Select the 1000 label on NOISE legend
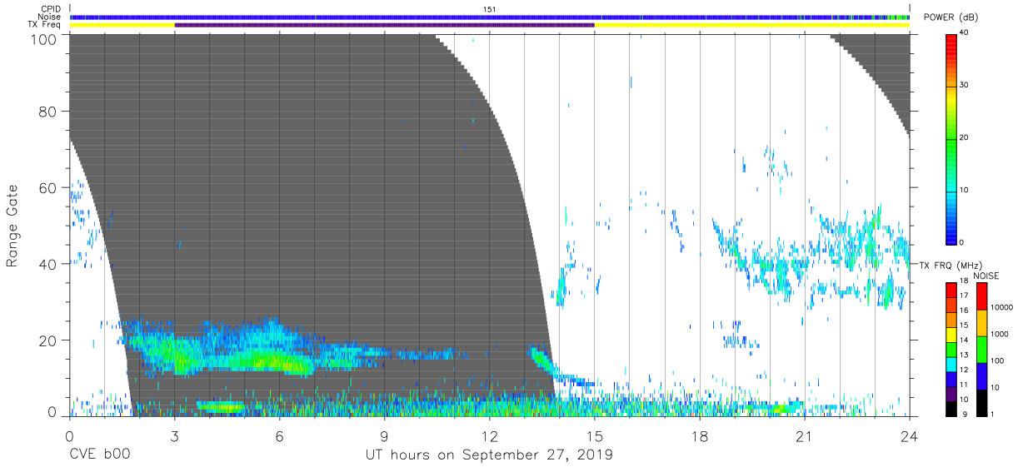Screen dimensions: 1023x472 [x=999, y=334]
